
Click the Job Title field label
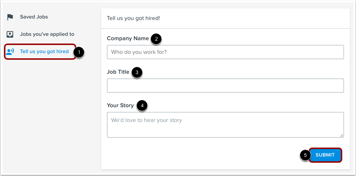pyautogui.click(x=118, y=72)
